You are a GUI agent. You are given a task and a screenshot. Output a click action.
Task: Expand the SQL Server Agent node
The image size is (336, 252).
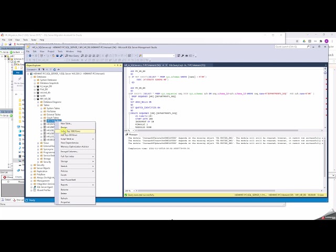point(31,187)
